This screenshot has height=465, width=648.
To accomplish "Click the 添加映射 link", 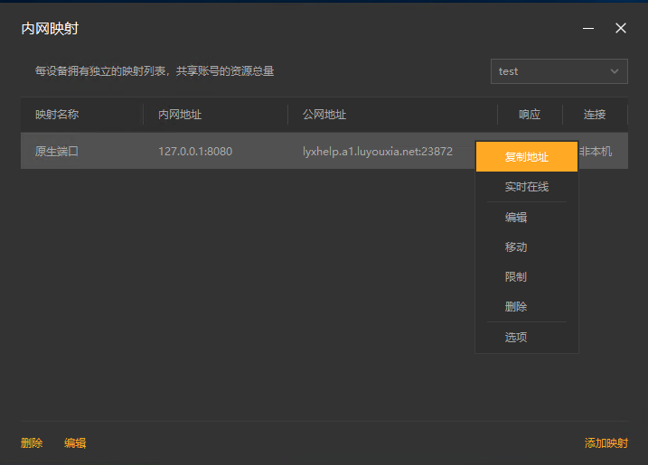I will (606, 443).
